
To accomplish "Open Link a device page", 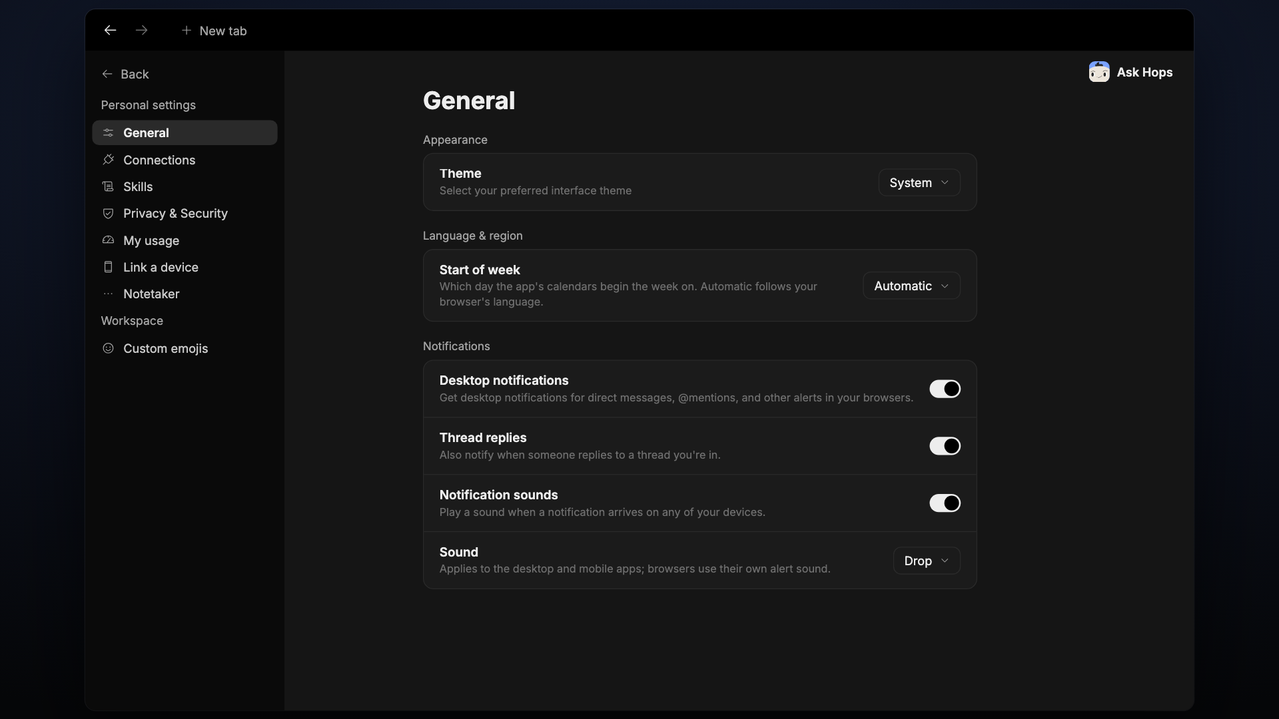I will [x=185, y=267].
